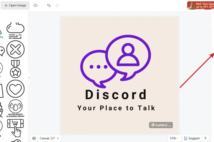Viewport: 214px width, 142px height.
Task: Select the purple chat bubbles graphic
Action: click(116, 62)
